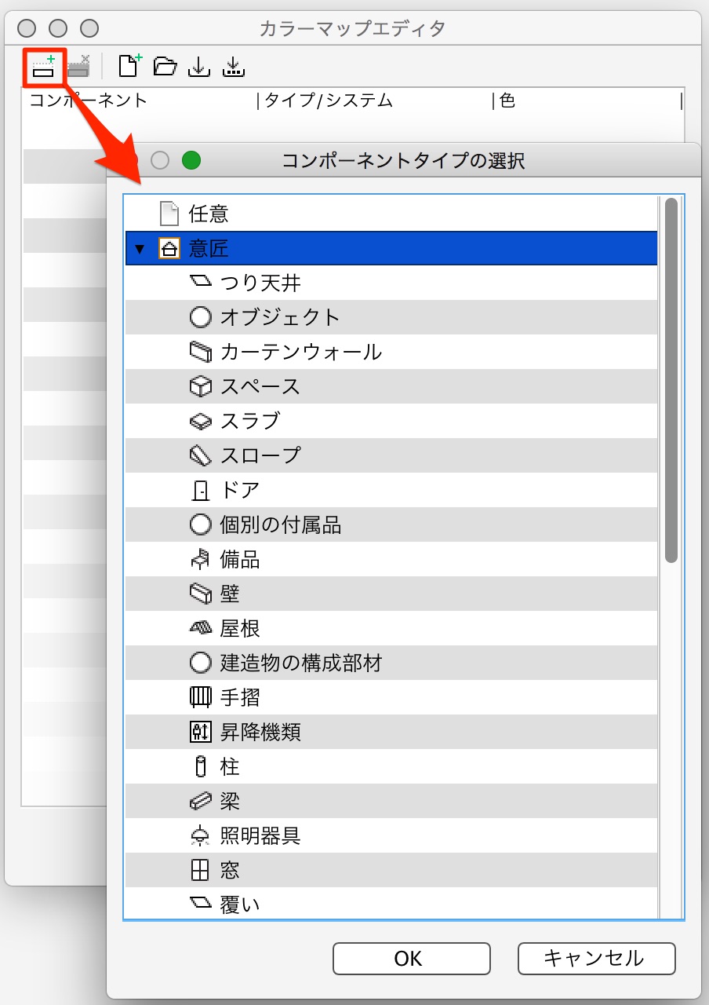This screenshot has height=1005, width=709.
Task: Click the コンポーネント column header
Action: (x=89, y=100)
